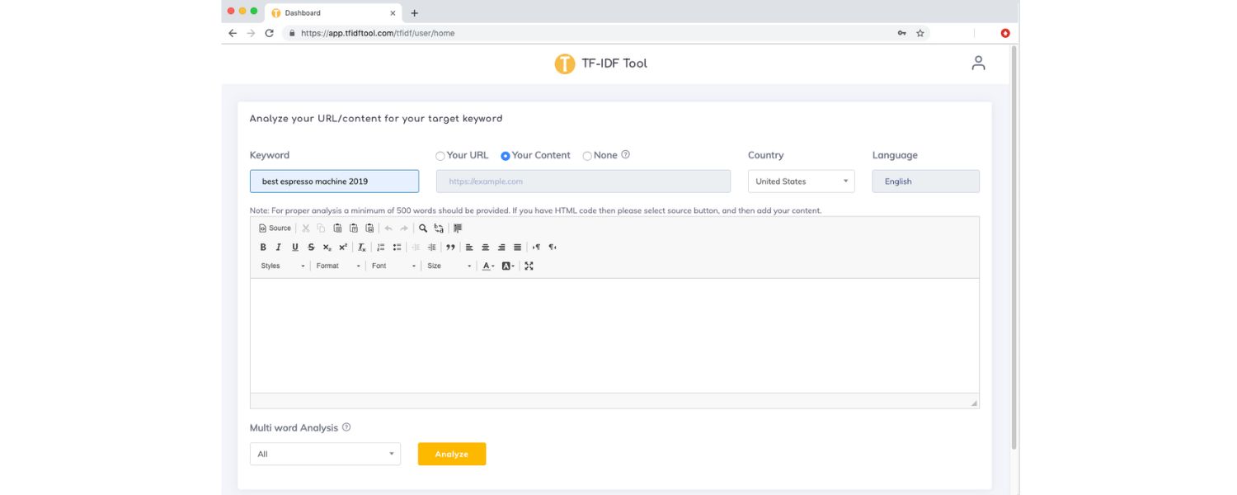Select the Your URL radio option

[x=440, y=156]
